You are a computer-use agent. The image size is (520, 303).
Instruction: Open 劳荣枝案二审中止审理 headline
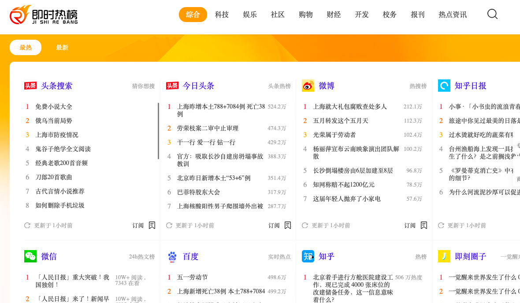click(x=208, y=128)
